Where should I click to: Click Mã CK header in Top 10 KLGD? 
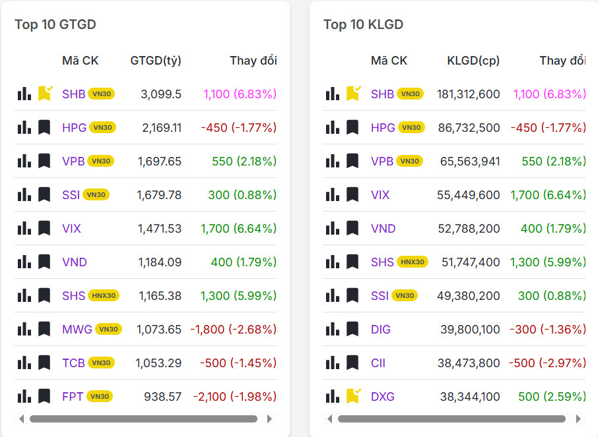(389, 61)
